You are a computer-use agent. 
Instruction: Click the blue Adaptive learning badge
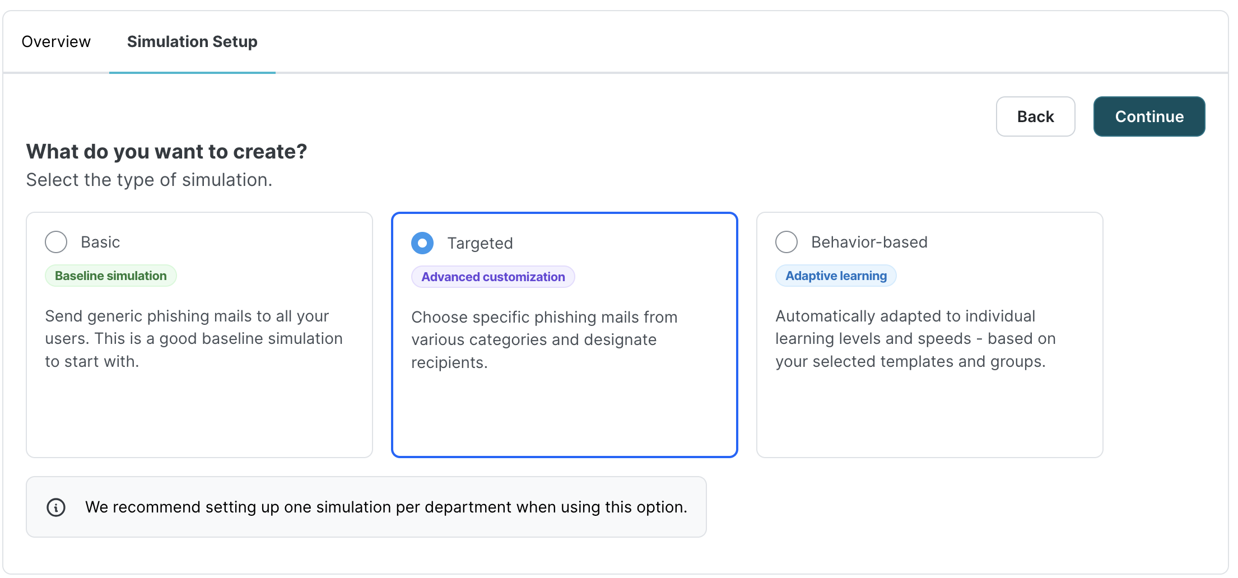tap(836, 276)
